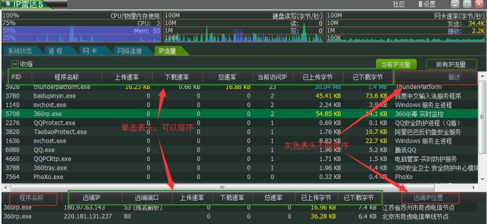Sort connections table by 下载速率 header
487x224 pixels.
tap(233, 198)
